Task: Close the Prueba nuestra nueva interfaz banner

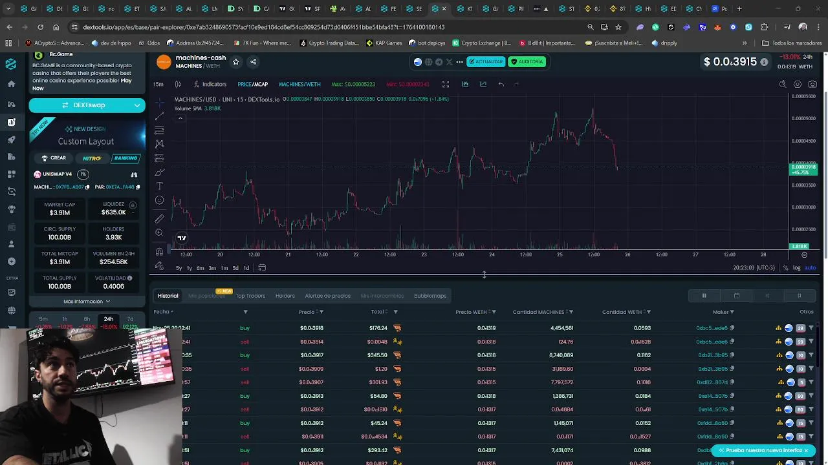Action: click(806, 450)
